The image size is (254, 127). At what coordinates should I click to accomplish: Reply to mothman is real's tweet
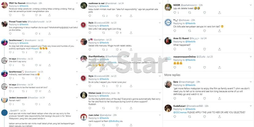click(x=90, y=16)
